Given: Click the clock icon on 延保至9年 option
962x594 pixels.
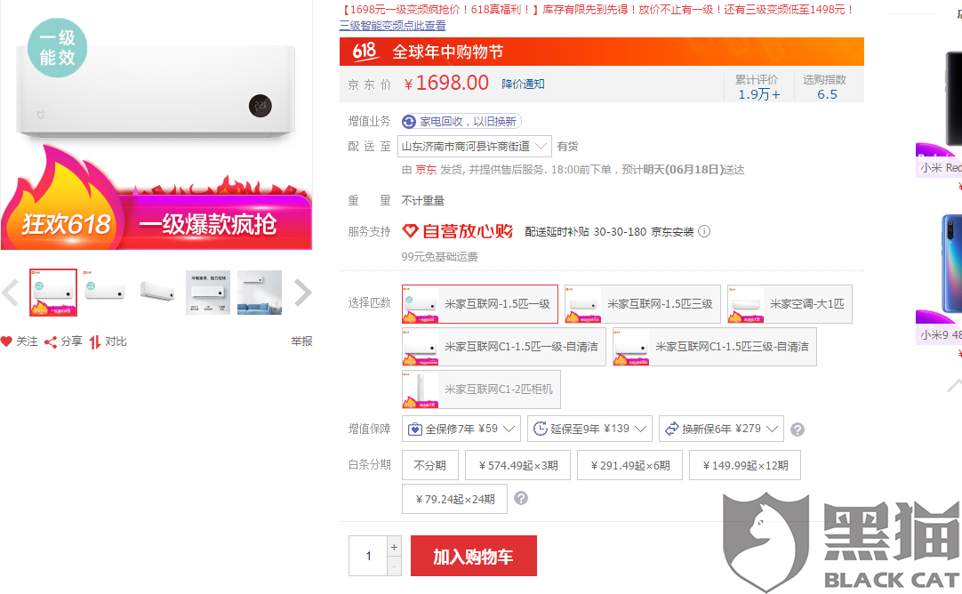Looking at the screenshot, I should tap(541, 429).
